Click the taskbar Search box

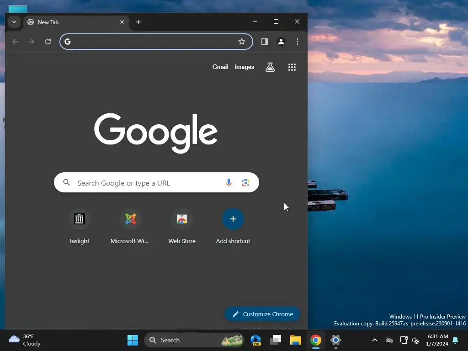point(194,340)
